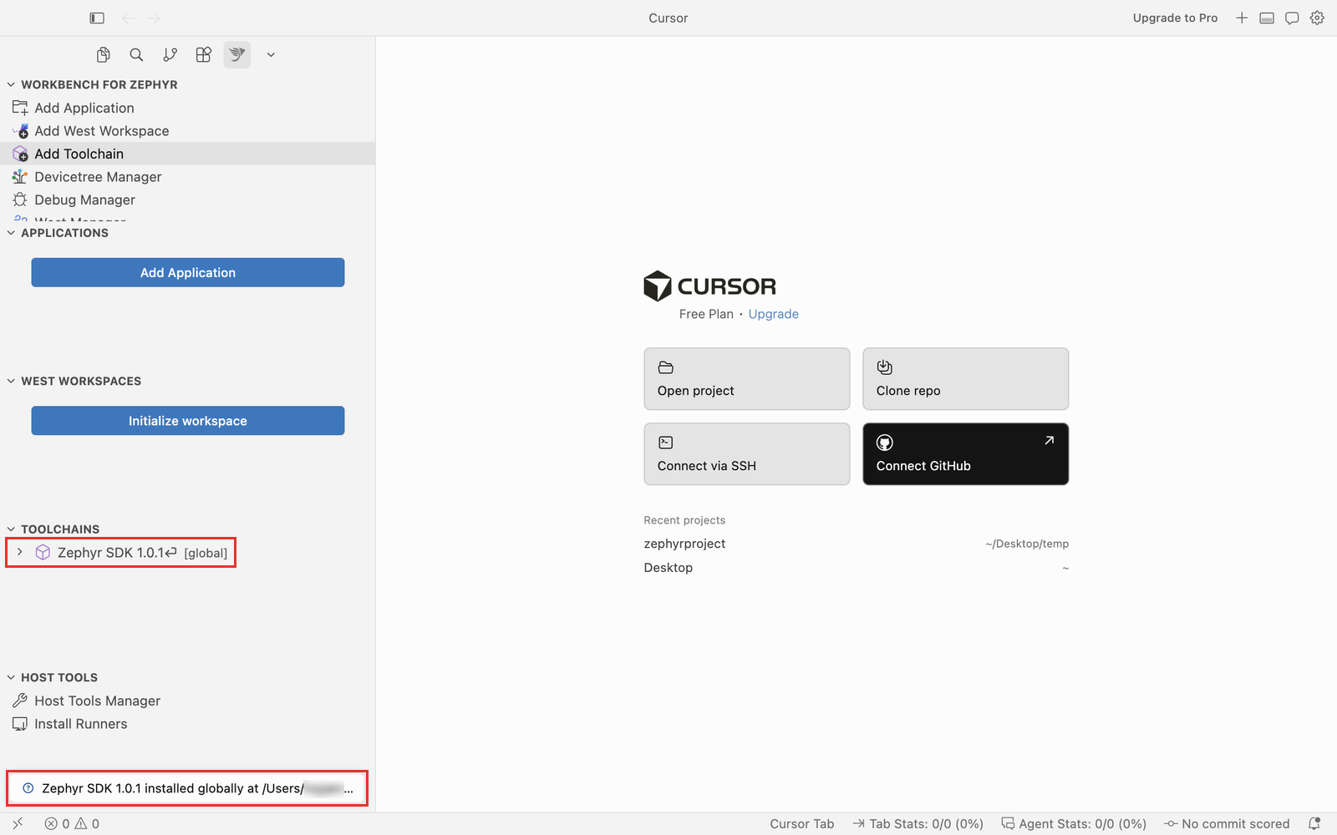The image size is (1337, 835).
Task: Toggle the bottom panel layout icon
Action: tap(1267, 18)
